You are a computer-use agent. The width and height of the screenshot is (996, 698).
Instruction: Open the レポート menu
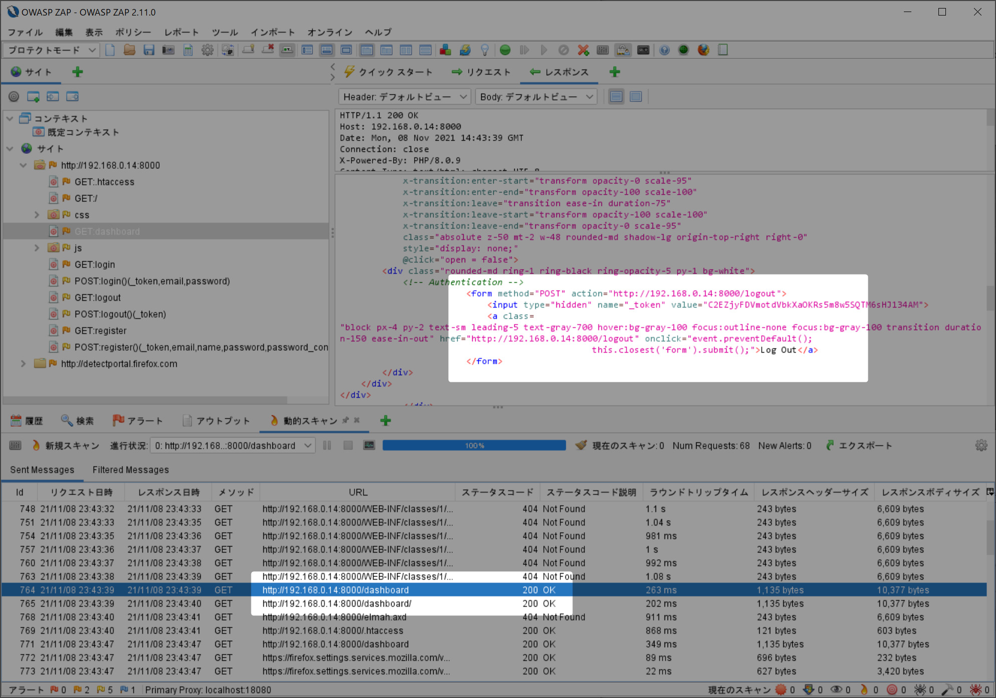[181, 32]
